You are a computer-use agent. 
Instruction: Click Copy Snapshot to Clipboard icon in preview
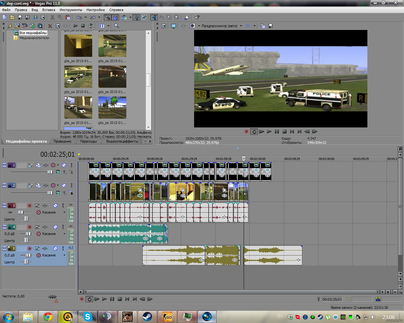pos(263,26)
